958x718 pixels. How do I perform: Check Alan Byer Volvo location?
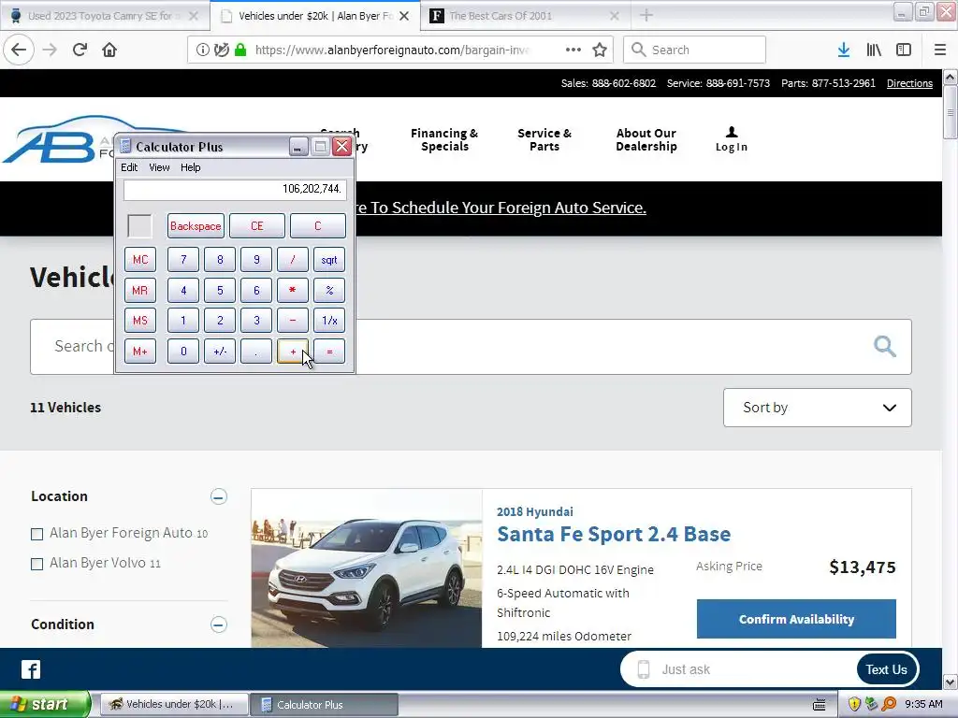tap(37, 564)
